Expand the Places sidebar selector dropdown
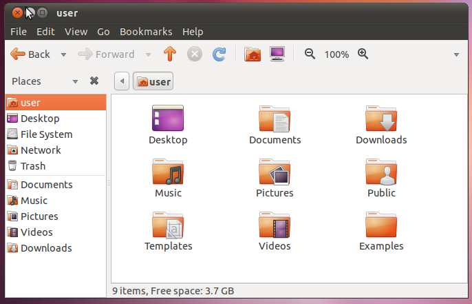This screenshot has height=304, width=472. (x=76, y=81)
